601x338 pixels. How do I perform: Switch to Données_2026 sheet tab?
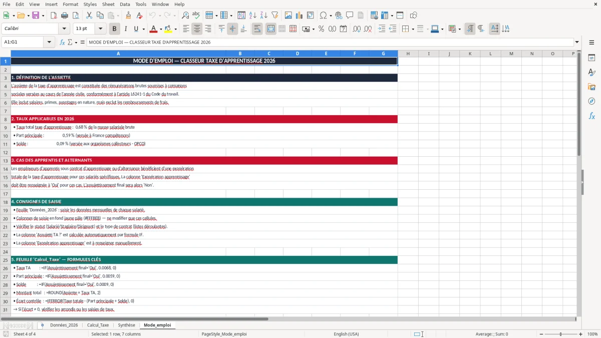(64, 325)
